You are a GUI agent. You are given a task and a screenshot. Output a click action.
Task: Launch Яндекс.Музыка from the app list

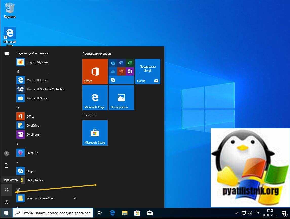(x=37, y=62)
